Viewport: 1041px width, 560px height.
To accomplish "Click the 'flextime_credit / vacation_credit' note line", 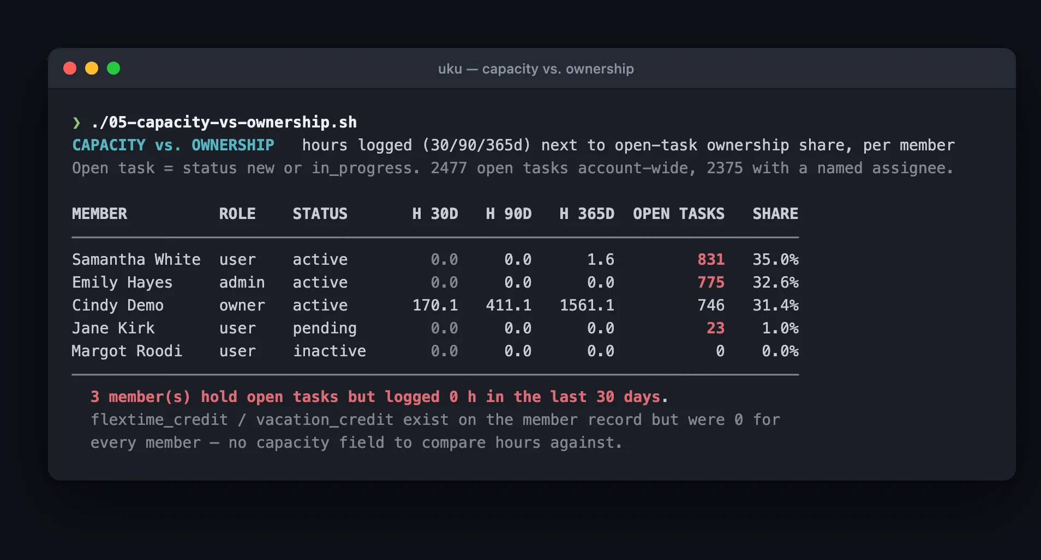I will (x=435, y=420).
